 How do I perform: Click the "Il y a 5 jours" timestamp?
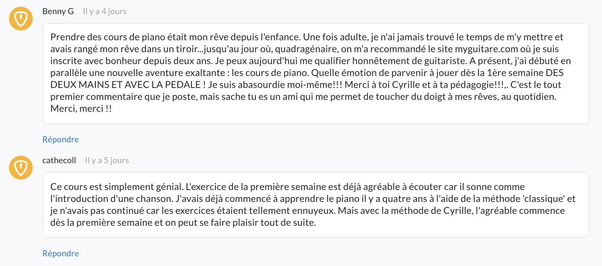click(x=107, y=161)
